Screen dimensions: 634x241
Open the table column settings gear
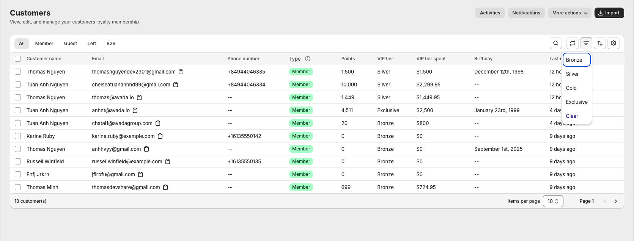(x=613, y=43)
